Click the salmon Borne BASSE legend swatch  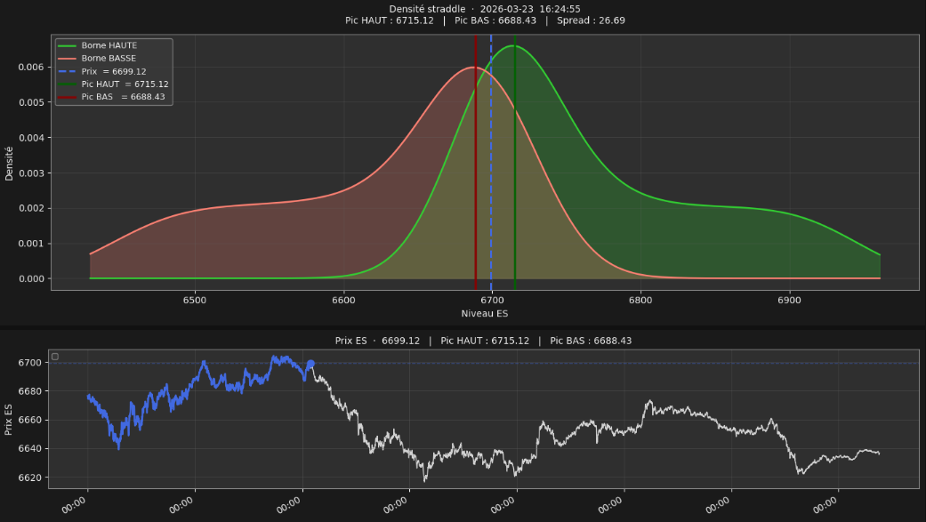tap(68, 59)
